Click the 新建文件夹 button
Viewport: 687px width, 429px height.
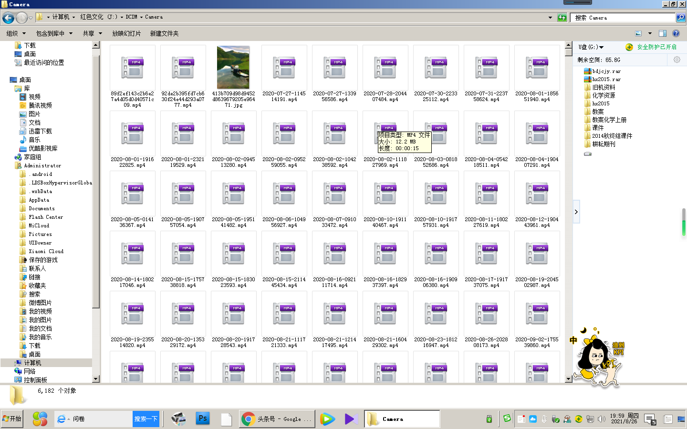pyautogui.click(x=164, y=33)
